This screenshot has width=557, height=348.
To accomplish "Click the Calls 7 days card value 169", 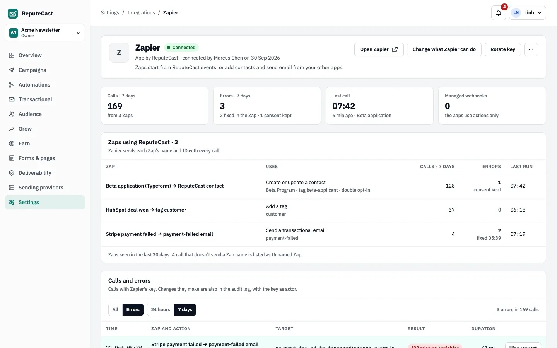I will 115,106.
